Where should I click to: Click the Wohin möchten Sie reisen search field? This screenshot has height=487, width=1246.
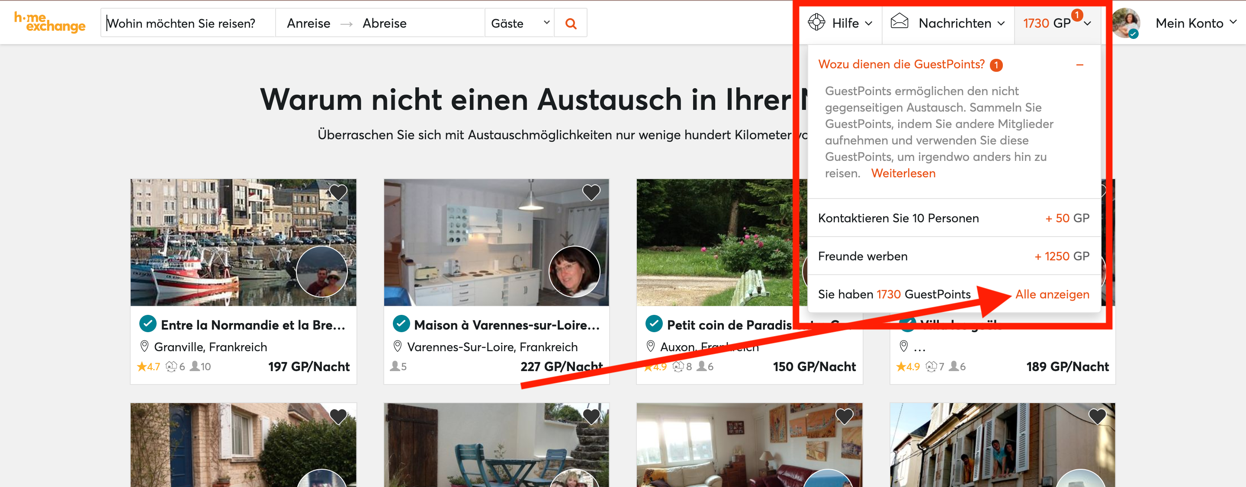pyautogui.click(x=188, y=23)
